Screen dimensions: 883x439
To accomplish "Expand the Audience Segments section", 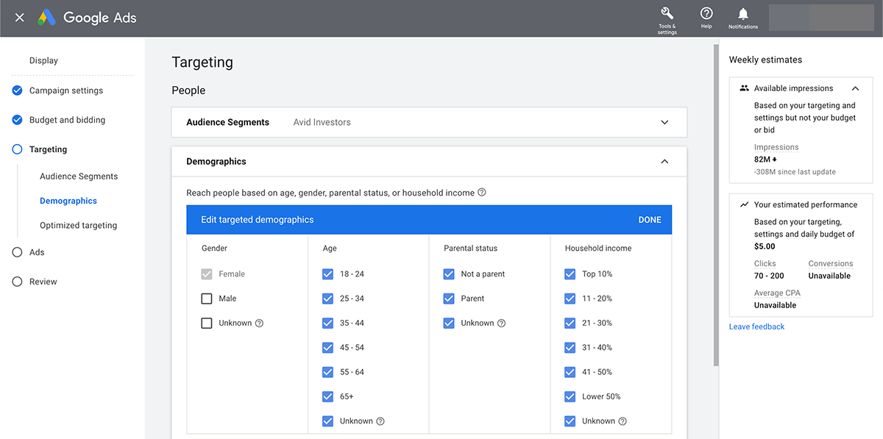I will [x=664, y=121].
